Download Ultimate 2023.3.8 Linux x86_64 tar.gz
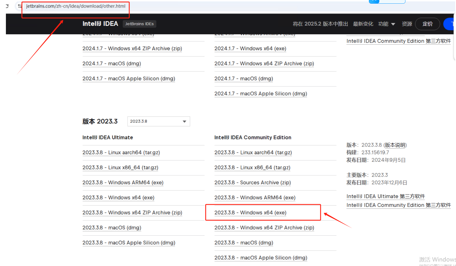Viewport: 456px width, 266px height. tap(120, 168)
